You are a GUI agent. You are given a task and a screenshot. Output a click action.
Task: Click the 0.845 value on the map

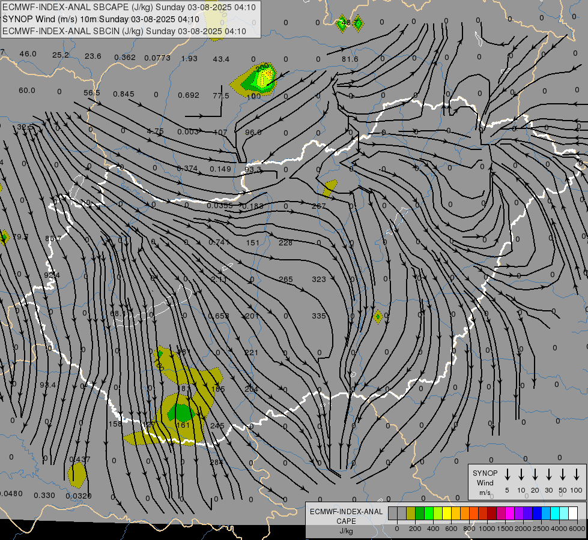[x=123, y=94]
